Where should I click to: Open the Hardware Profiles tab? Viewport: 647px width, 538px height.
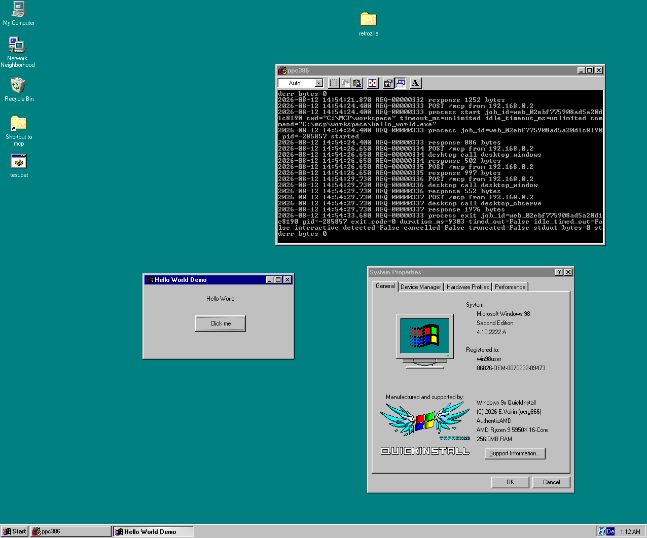click(468, 287)
